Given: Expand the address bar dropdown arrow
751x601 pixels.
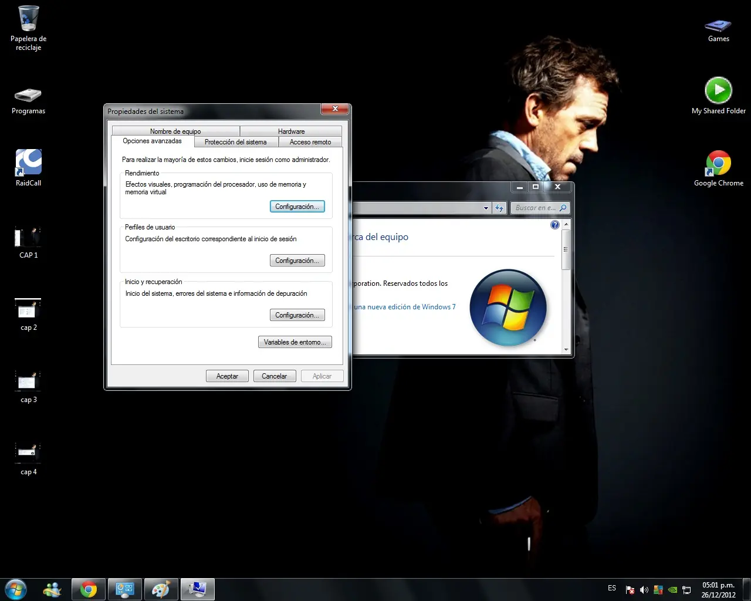Looking at the screenshot, I should (x=486, y=208).
